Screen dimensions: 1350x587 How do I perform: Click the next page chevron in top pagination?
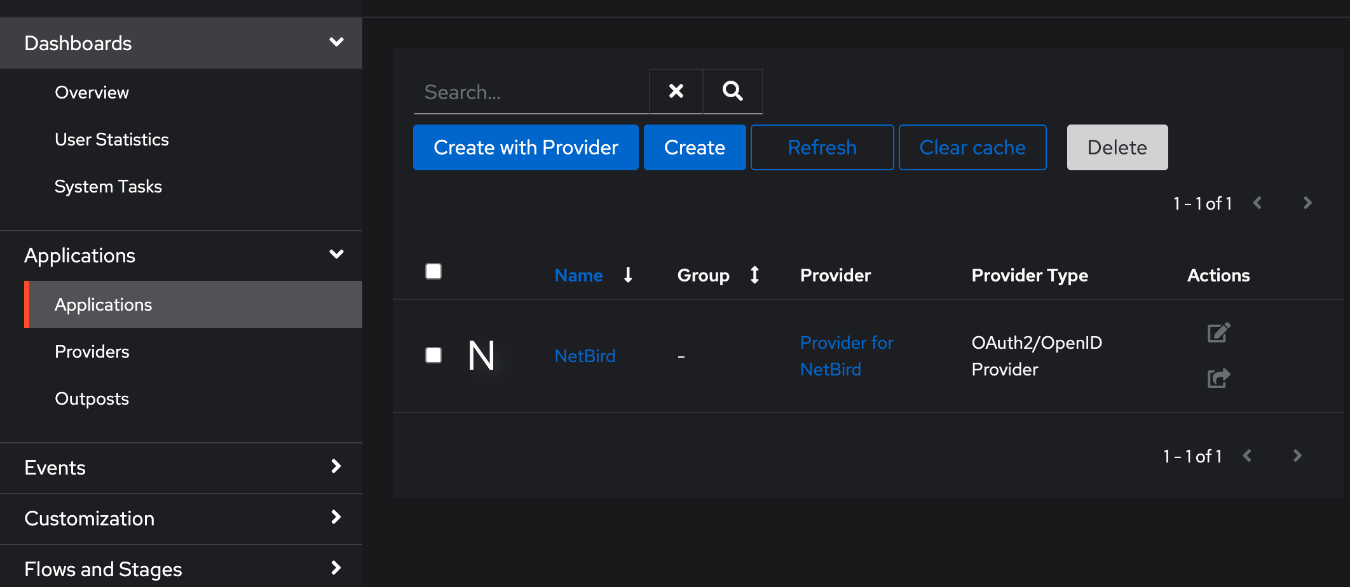click(x=1307, y=203)
